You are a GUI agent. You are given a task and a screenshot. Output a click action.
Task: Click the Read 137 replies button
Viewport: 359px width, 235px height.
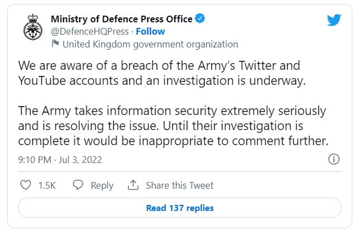179,208
